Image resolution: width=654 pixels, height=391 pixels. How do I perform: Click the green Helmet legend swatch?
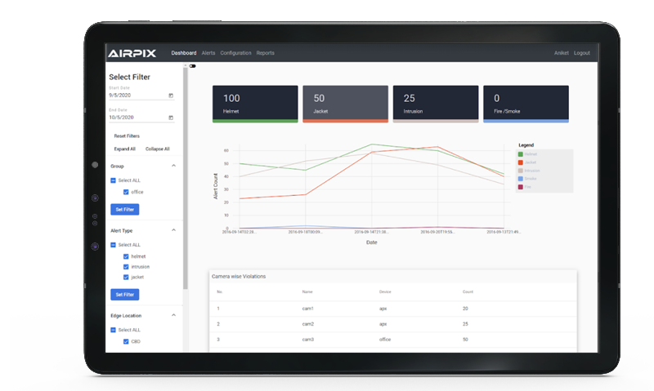point(521,154)
